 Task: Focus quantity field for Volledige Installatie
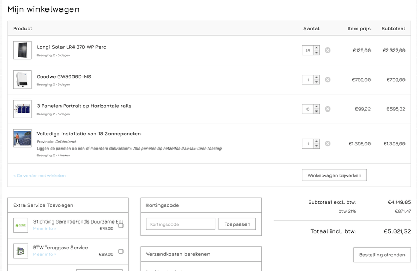pyautogui.click(x=308, y=144)
